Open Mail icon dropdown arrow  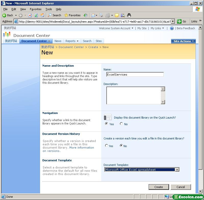97,16
